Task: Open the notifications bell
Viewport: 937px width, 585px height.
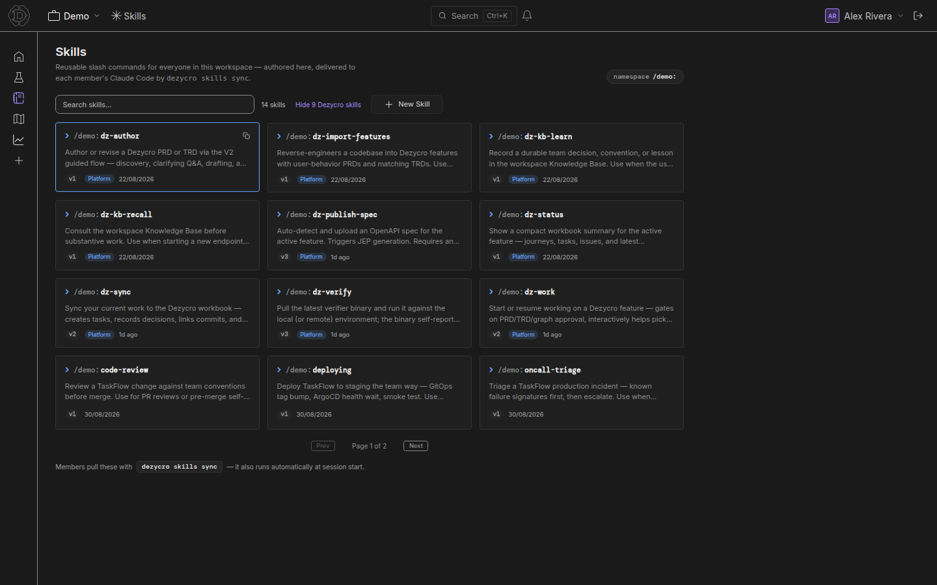Action: 527,16
